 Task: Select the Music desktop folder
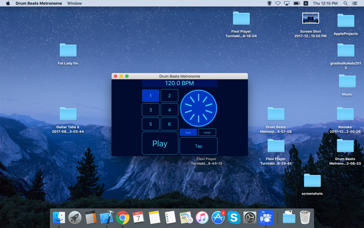click(x=347, y=81)
